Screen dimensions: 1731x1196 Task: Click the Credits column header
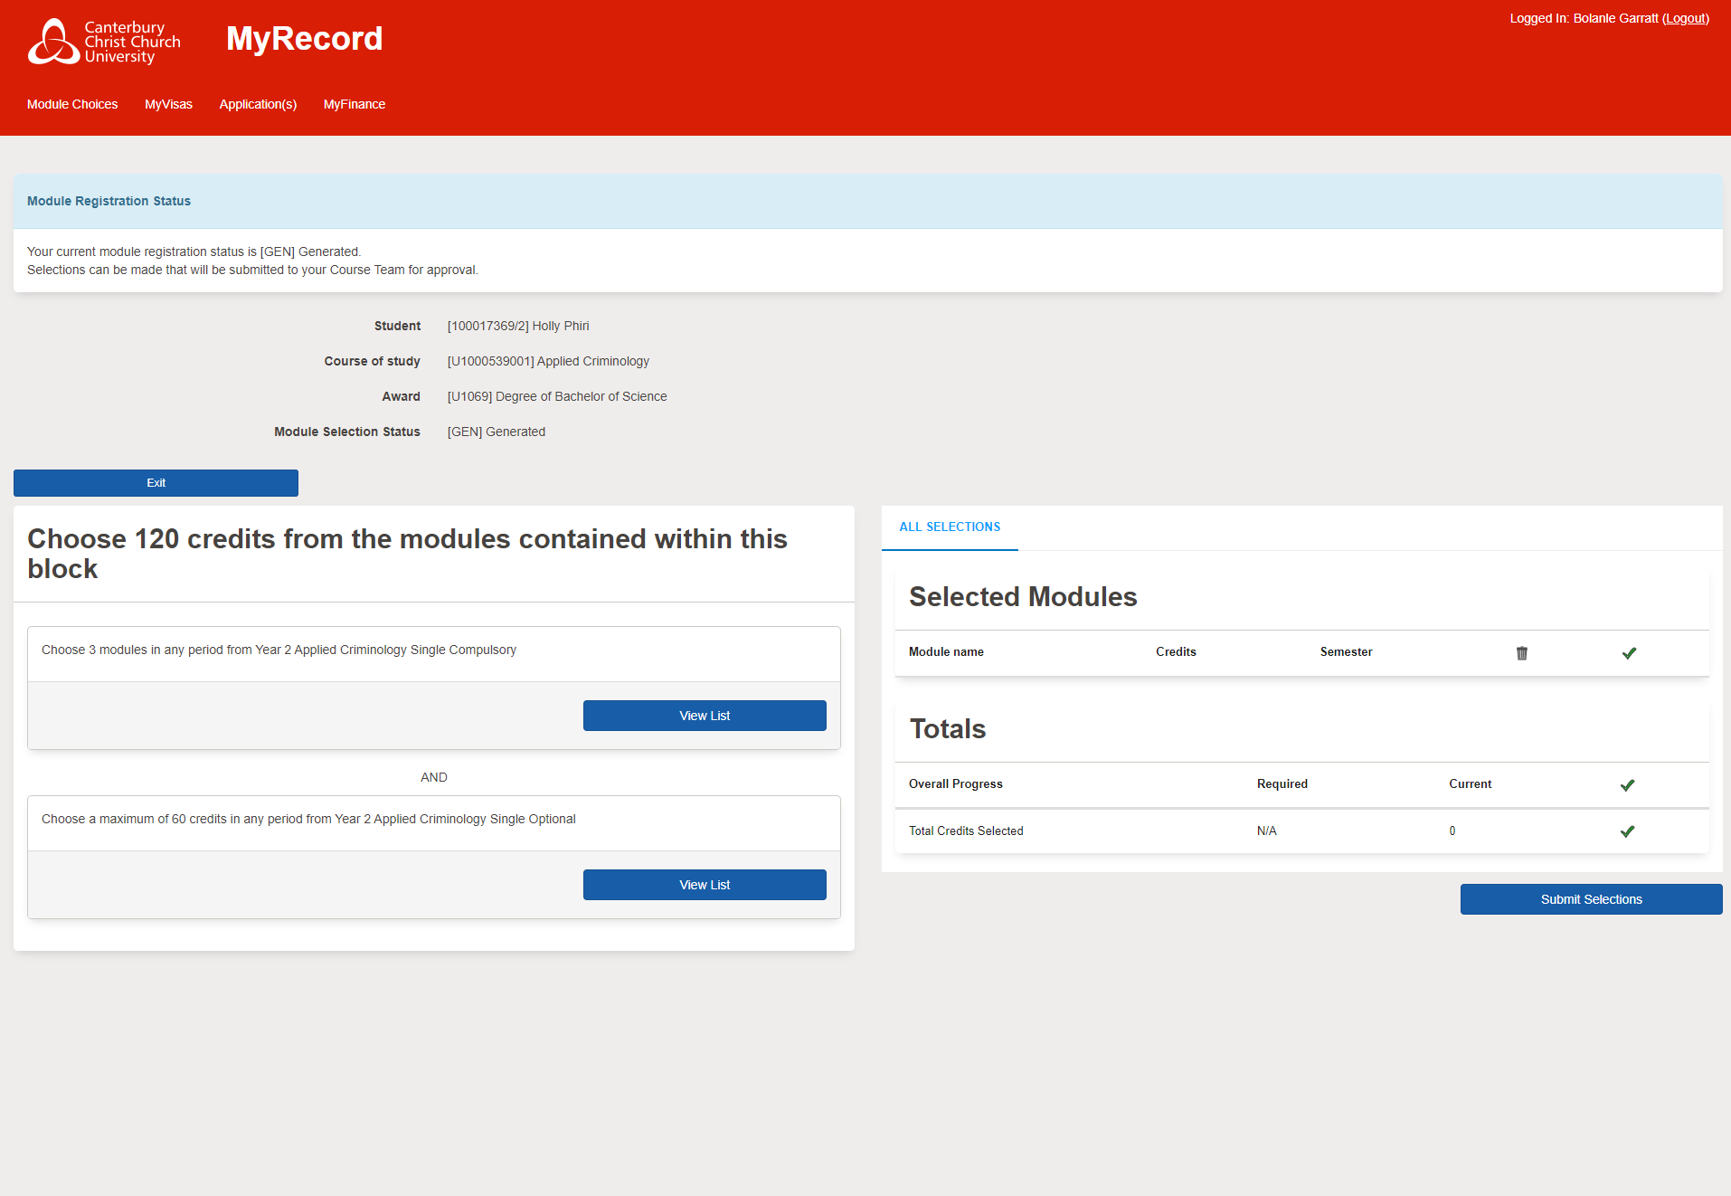(x=1176, y=651)
